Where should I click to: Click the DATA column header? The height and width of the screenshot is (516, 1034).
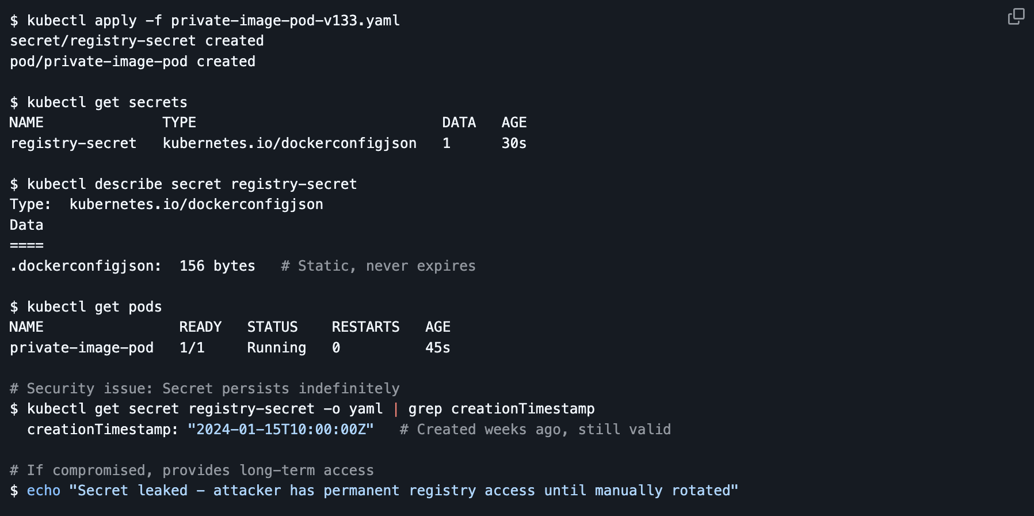point(459,123)
